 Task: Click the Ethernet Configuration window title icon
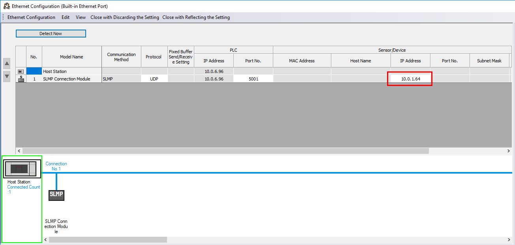point(6,6)
